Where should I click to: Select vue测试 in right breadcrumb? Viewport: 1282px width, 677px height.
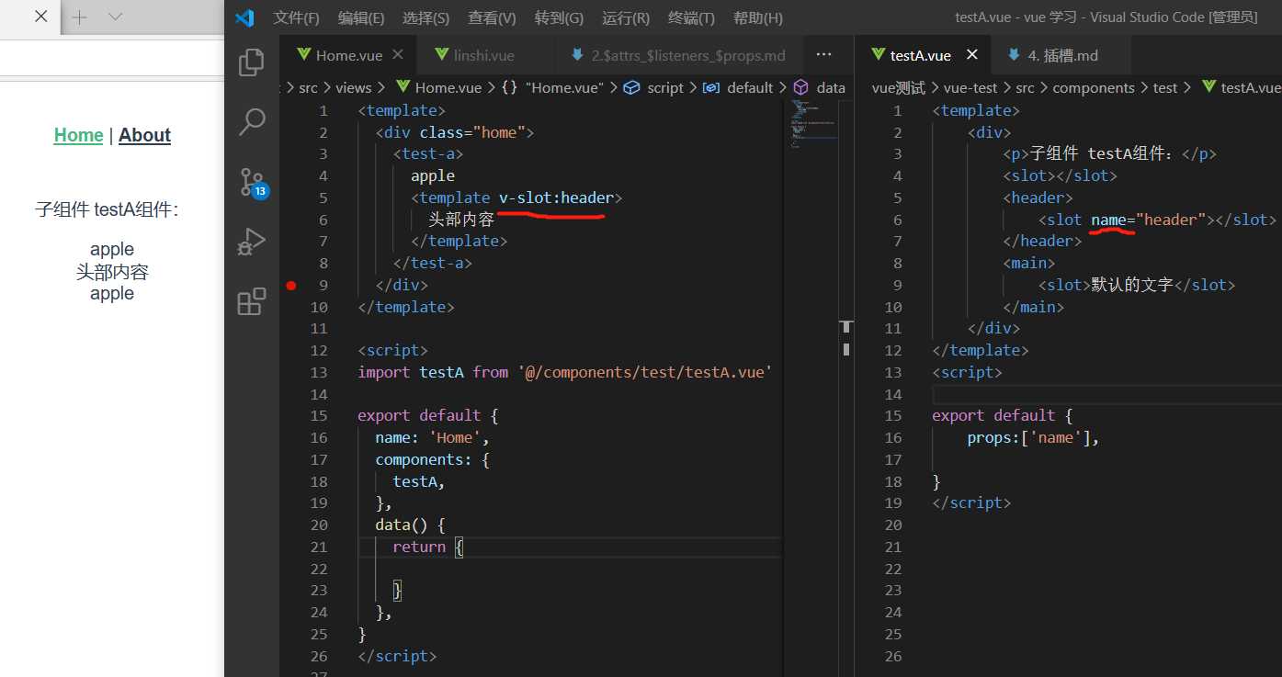(899, 87)
